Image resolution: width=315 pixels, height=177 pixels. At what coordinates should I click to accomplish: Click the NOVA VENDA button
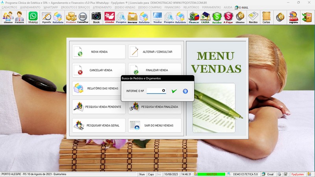pos(99,52)
